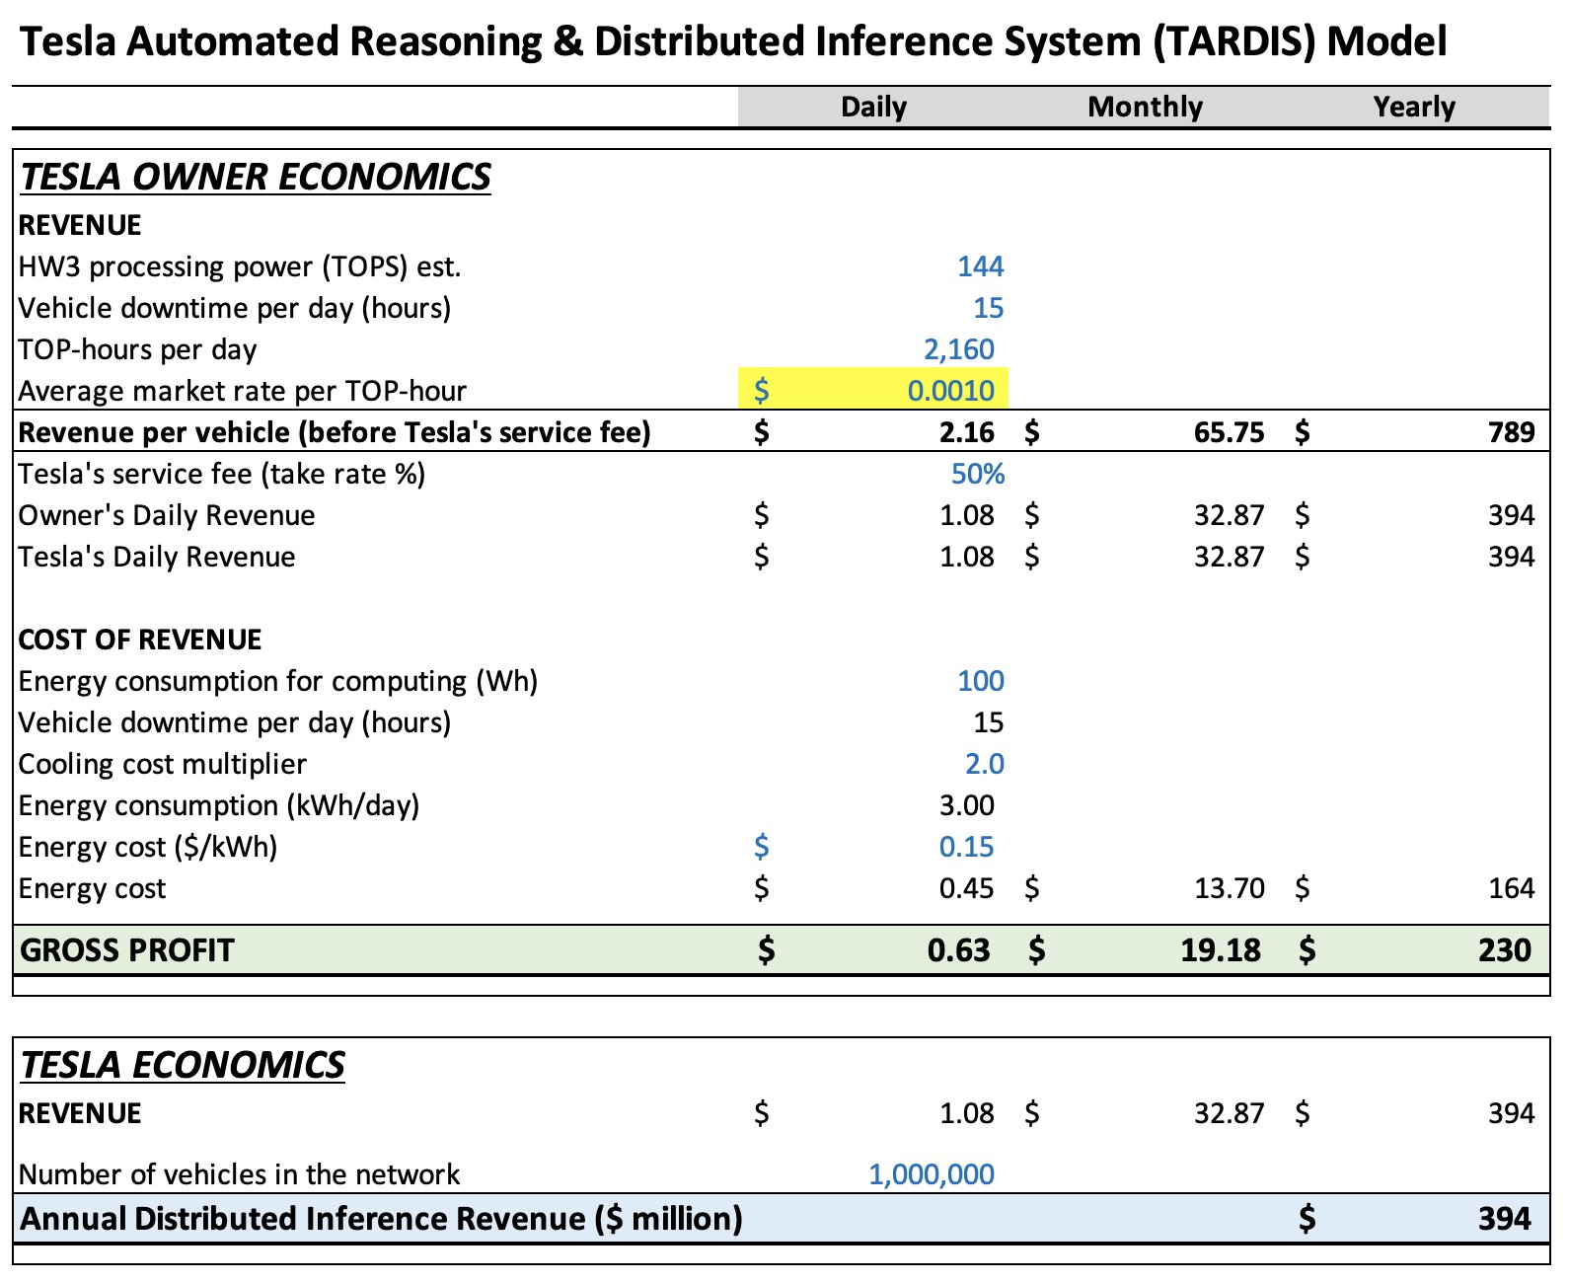Click the Monthly column header
Viewport: 1569px width, 1283px height.
click(1145, 107)
